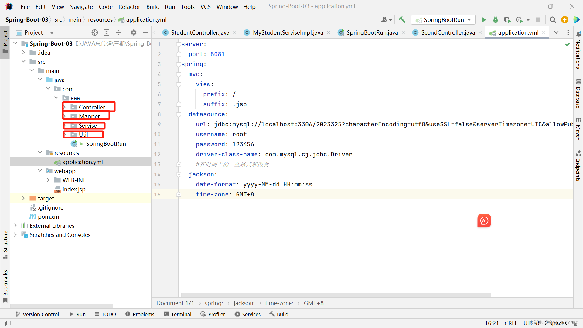Viewport: 583px width, 328px height.
Task: Open the Navigate menu
Action: click(x=81, y=7)
